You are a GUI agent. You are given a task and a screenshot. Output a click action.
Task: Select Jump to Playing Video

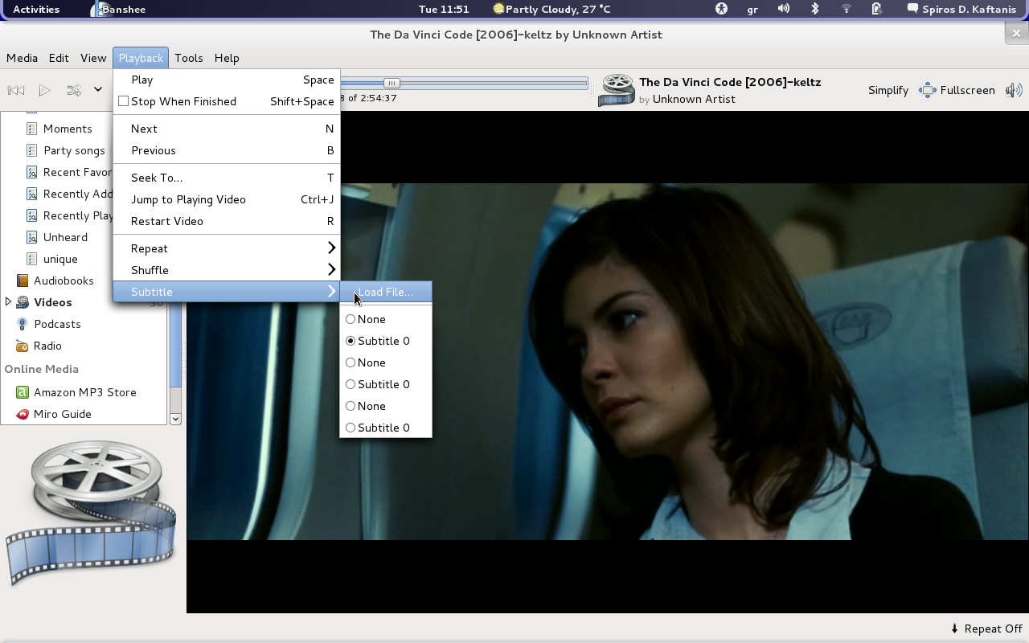pyautogui.click(x=227, y=199)
